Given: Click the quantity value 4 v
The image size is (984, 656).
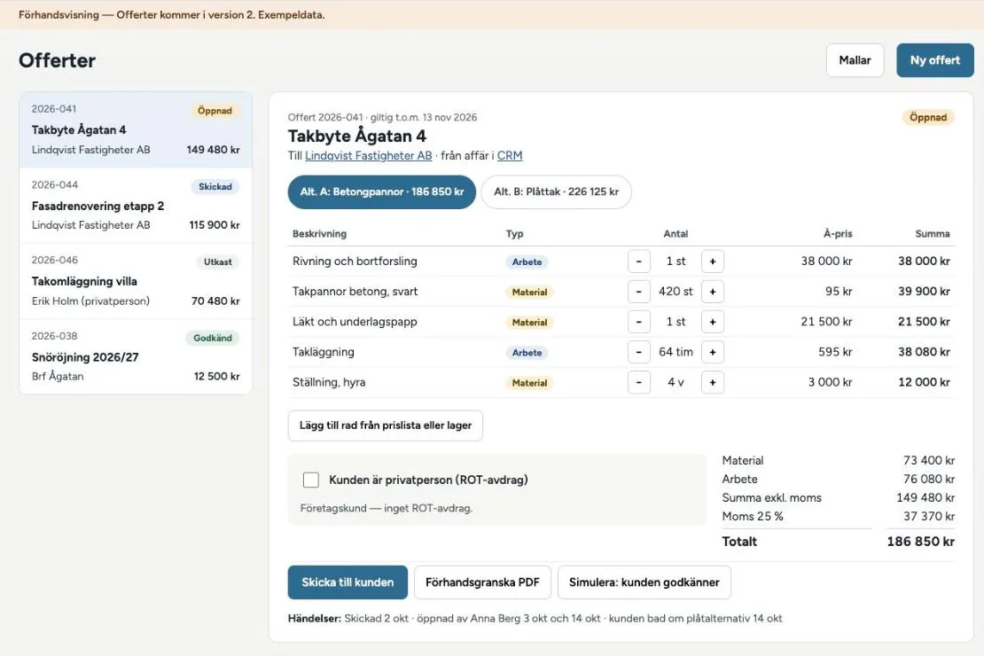Looking at the screenshot, I should point(676,382).
